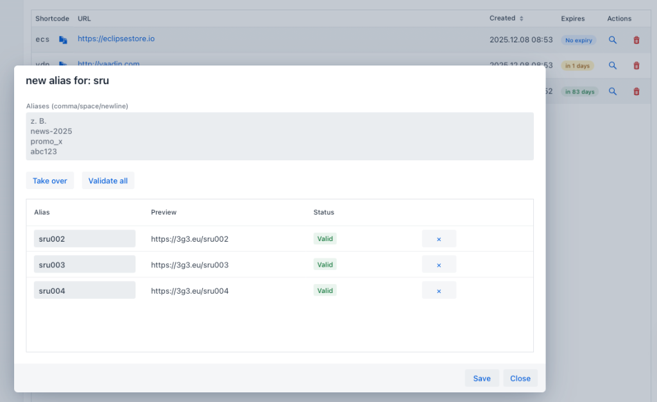Open the magnifier icon on the eclipsestore.io row
The image size is (657, 402).
tap(612, 39)
